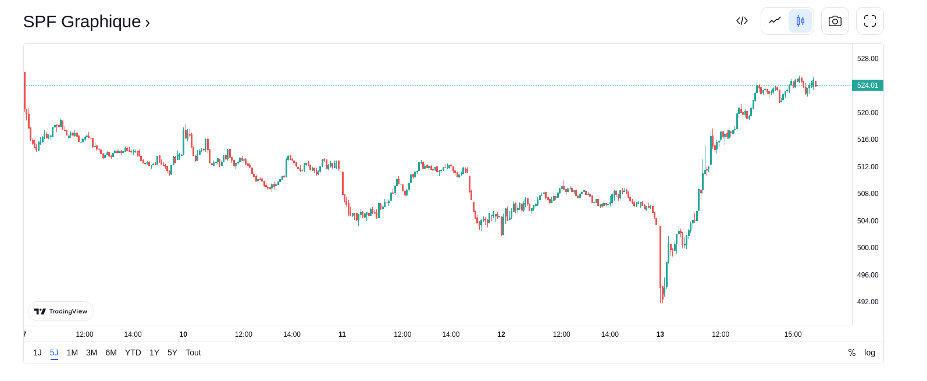927x381 pixels.
Task: Show the 1Y time range
Action: coord(154,352)
